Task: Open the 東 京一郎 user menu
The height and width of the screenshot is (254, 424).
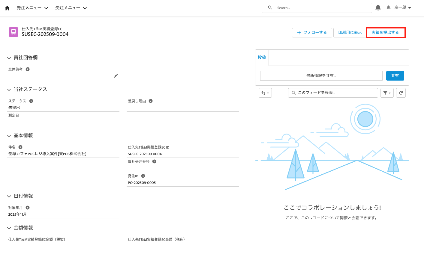Action: [399, 7]
